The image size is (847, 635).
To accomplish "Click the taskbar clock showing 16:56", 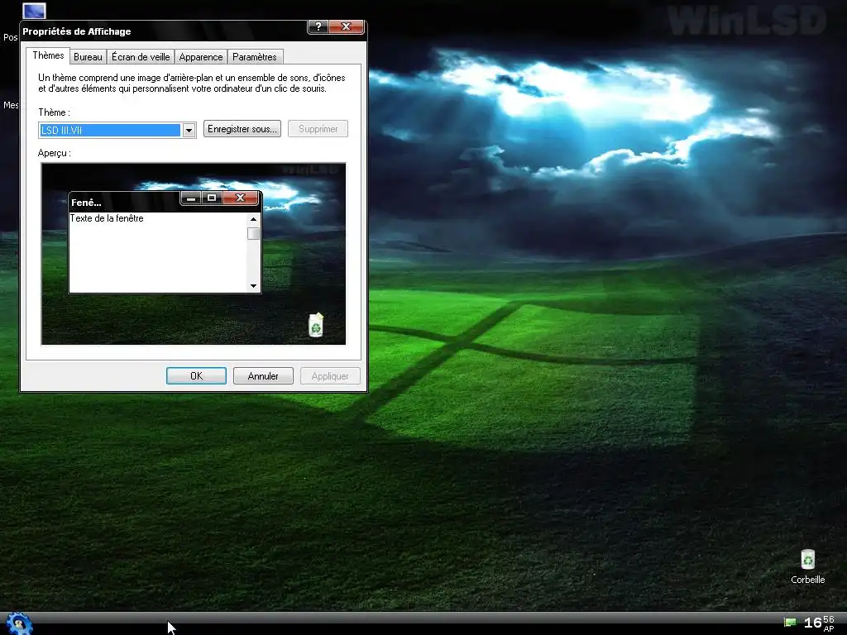I will 819,623.
